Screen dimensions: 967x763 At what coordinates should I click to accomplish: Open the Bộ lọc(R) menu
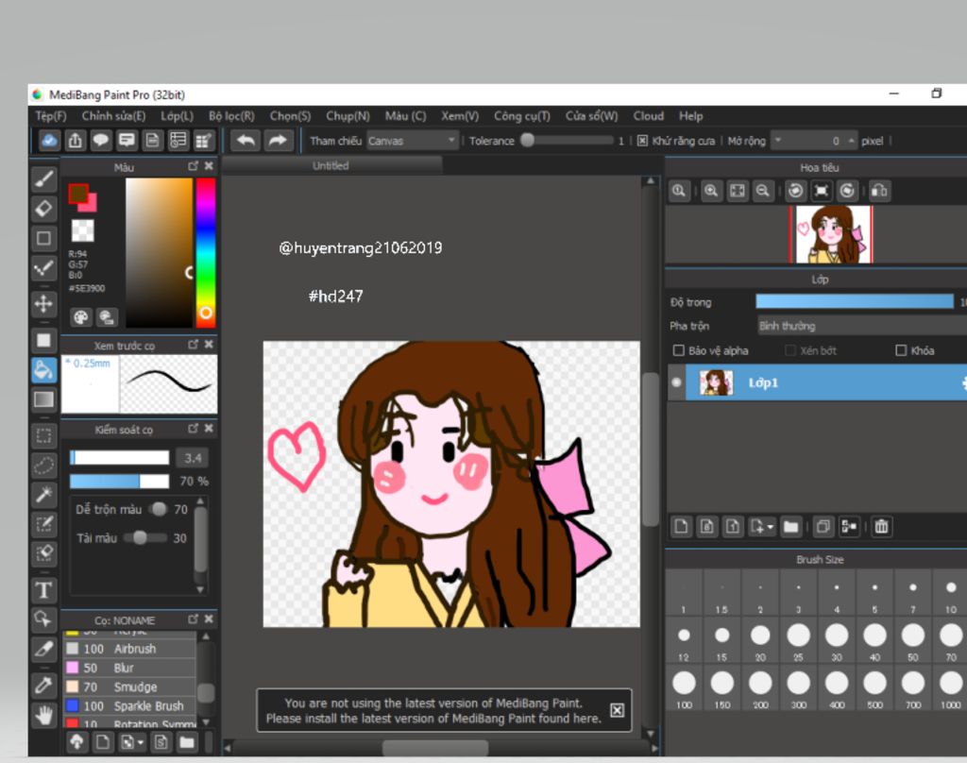pos(231,116)
